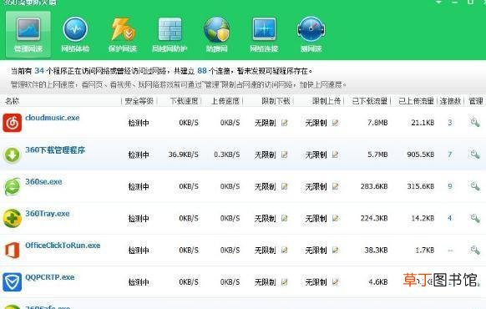
Task: Click the 360se.exe browser icon
Action: pyautogui.click(x=12, y=186)
